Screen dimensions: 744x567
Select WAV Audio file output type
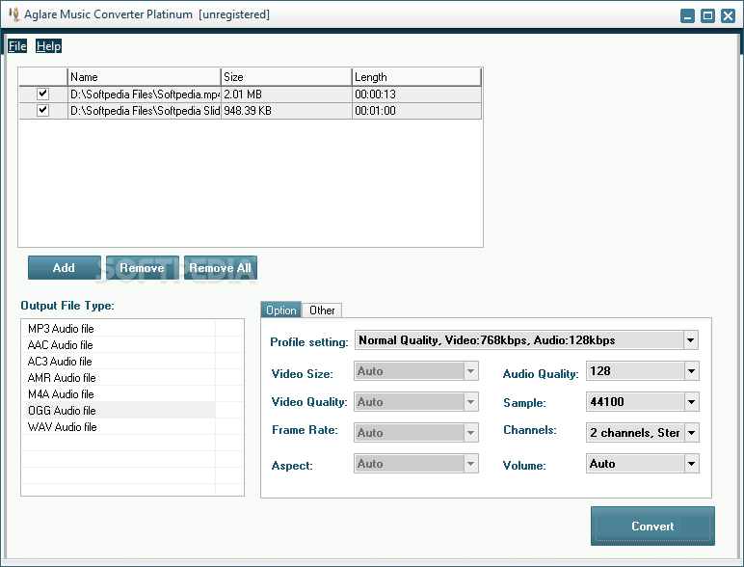[119, 426]
